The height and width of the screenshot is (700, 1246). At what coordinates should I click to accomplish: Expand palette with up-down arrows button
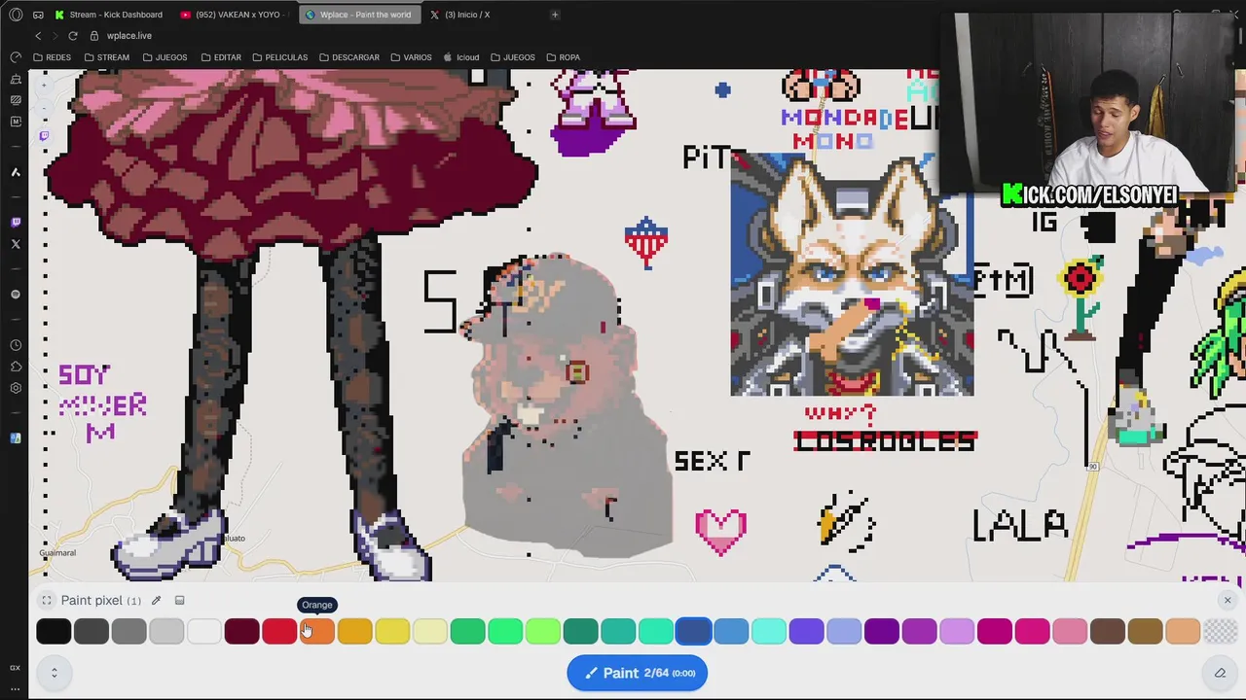[54, 673]
